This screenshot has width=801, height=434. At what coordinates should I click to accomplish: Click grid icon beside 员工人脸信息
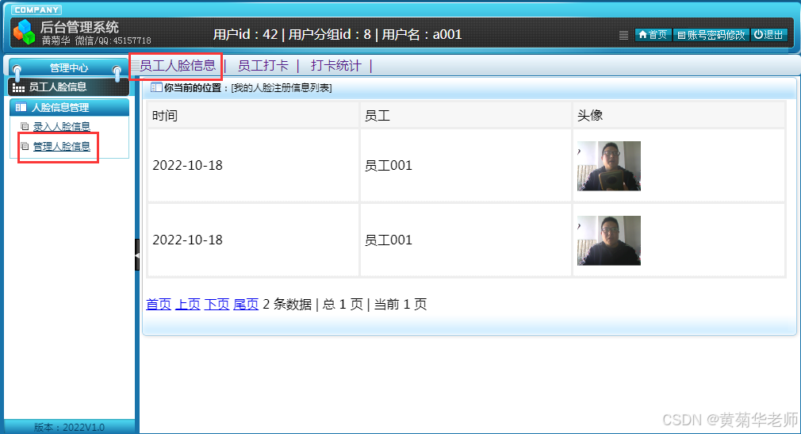point(18,88)
